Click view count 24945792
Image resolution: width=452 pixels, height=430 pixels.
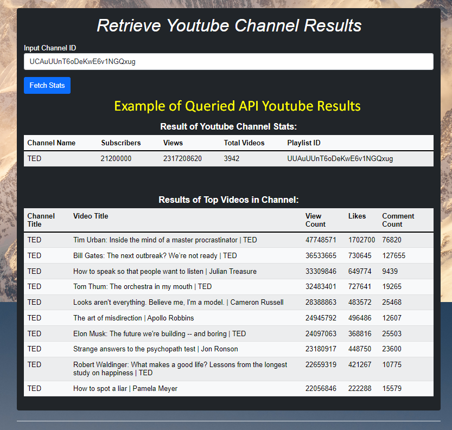(321, 318)
